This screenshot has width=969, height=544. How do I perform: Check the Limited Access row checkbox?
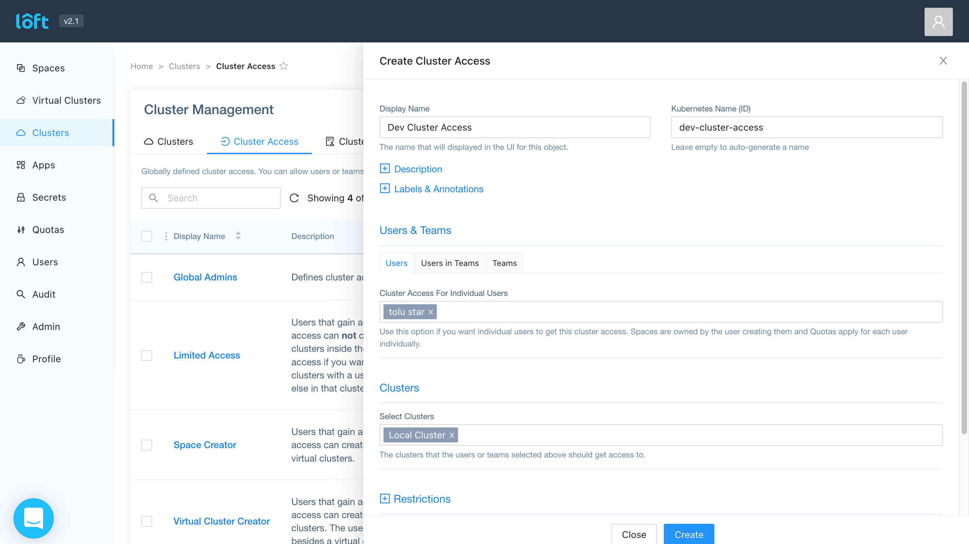tap(147, 355)
